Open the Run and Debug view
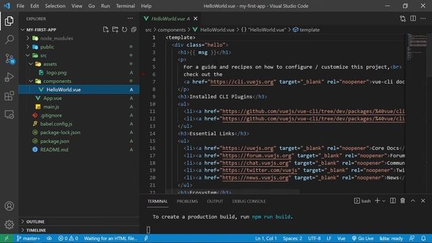Viewport: 432px width, 243px height. click(9, 78)
